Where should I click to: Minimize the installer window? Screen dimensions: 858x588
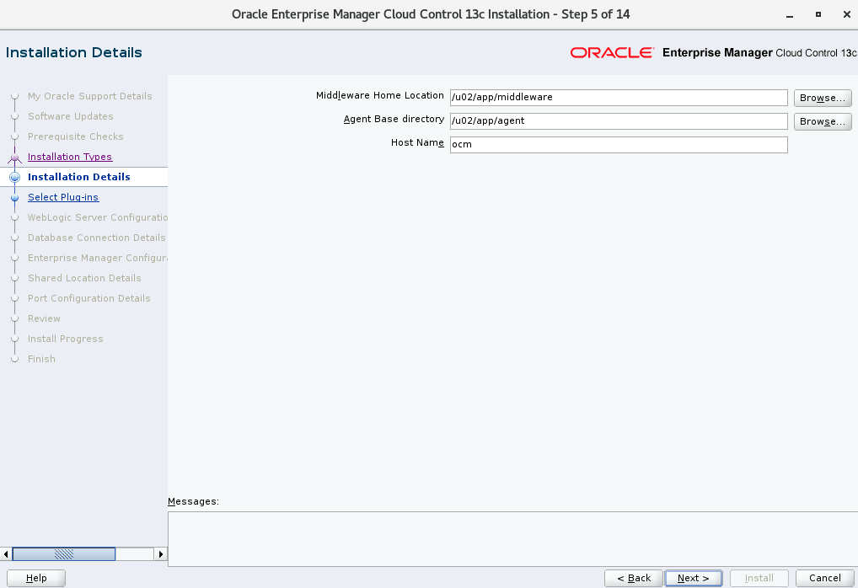tap(790, 15)
